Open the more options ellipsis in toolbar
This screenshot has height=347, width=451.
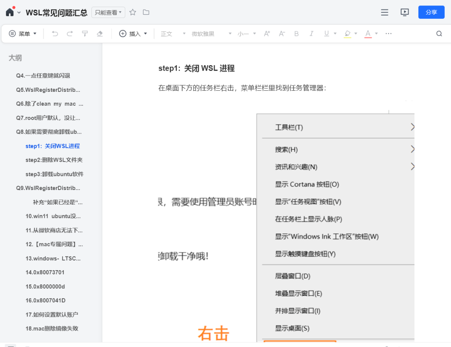pos(389,34)
